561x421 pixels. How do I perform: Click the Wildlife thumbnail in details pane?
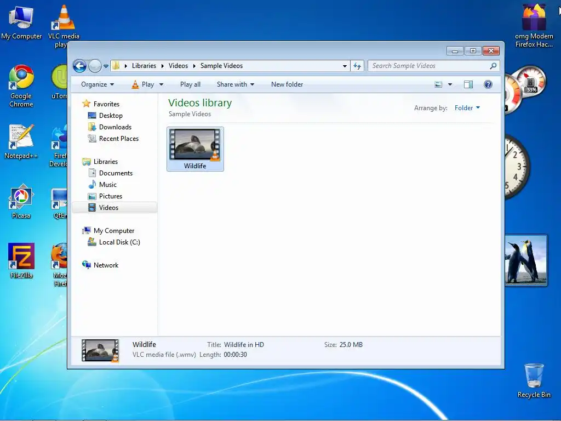pos(100,350)
